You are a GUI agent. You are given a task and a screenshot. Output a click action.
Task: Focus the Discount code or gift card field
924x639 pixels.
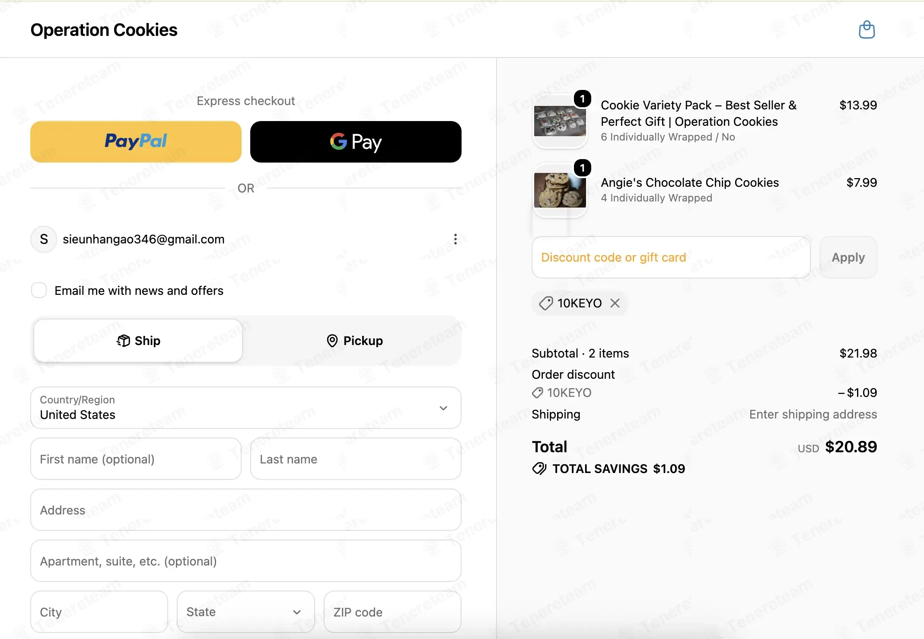click(x=671, y=257)
